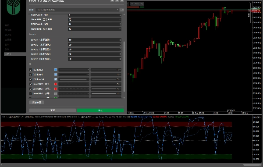Image resolution: width=263 pixels, height=167 pixels.
Task: Click the RSI Period field showing 14
Action: coord(95,24)
